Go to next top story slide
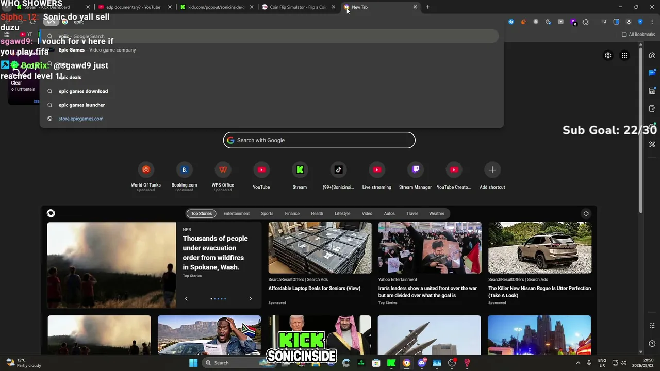This screenshot has width=660, height=371. 251,299
